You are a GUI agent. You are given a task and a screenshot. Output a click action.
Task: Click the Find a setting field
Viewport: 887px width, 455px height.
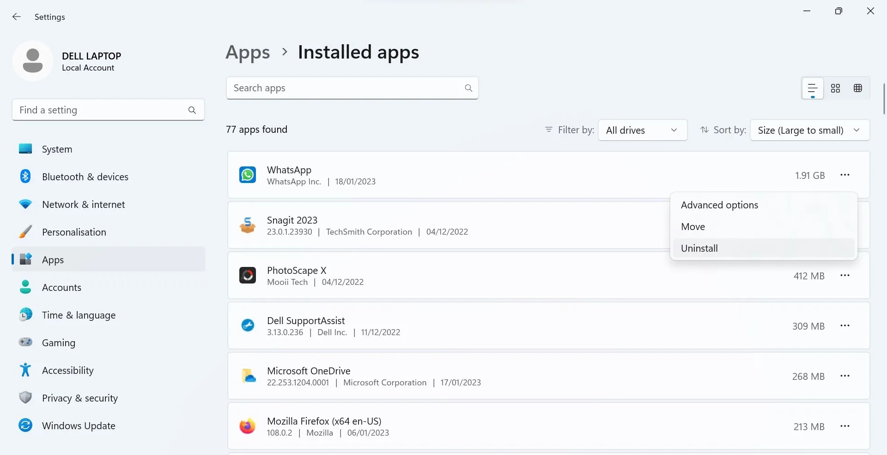pyautogui.click(x=108, y=110)
